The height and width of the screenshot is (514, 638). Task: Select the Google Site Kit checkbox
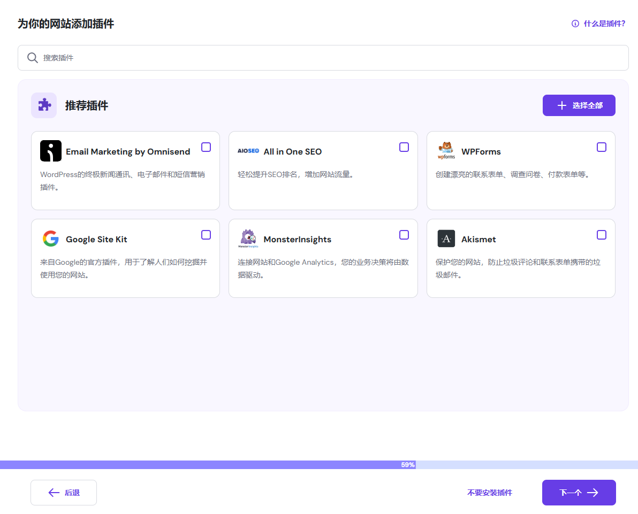pyautogui.click(x=206, y=235)
